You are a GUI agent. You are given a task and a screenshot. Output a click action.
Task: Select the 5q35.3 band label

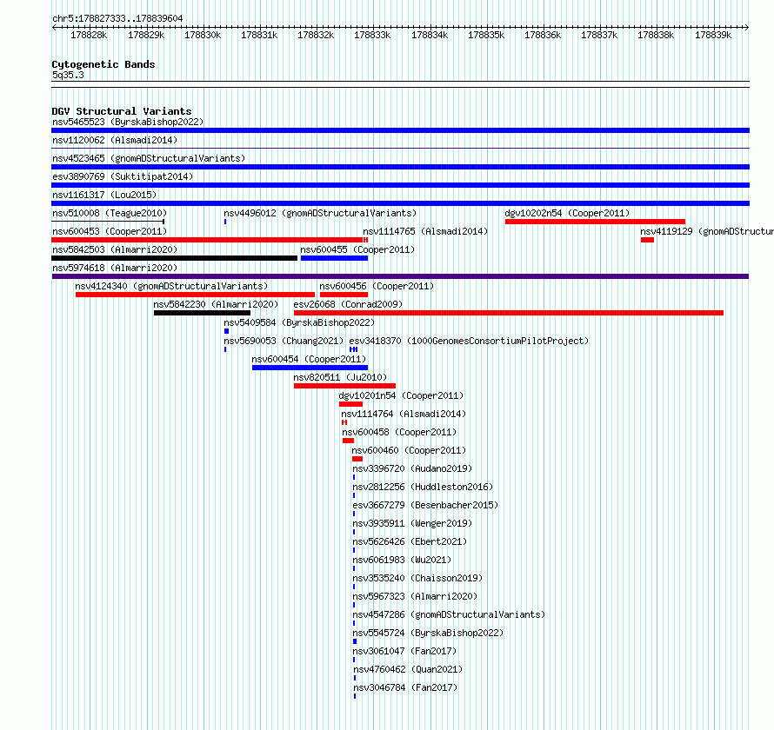(68, 75)
